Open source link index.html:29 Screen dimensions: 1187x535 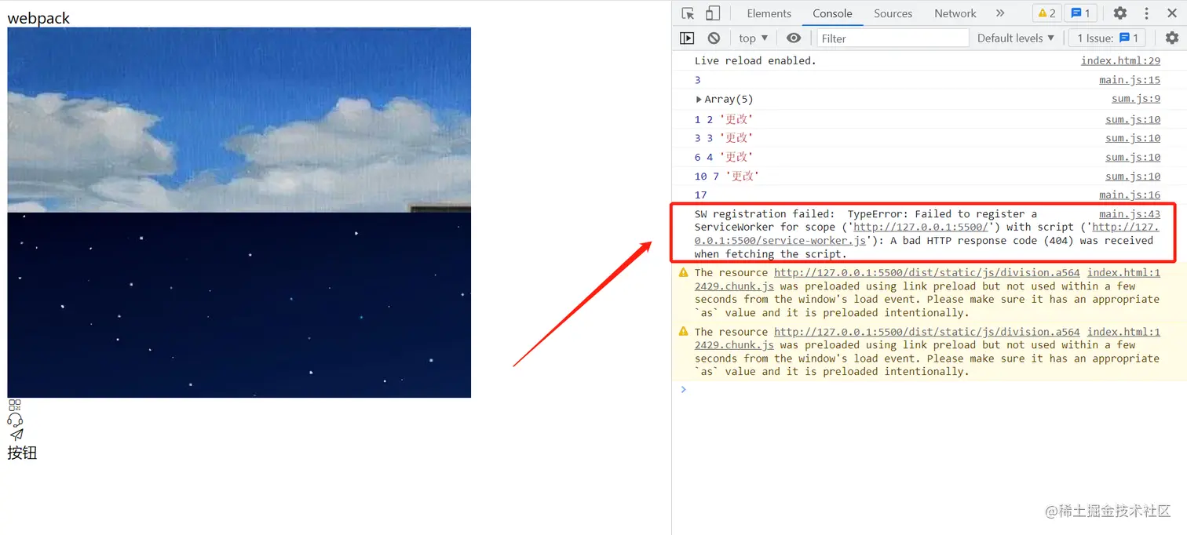[x=1120, y=60]
